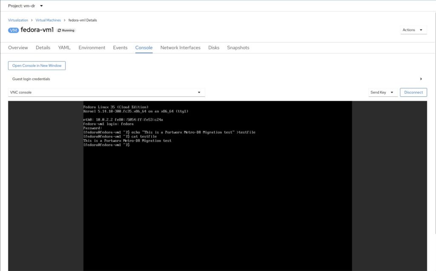436x271 pixels.
Task: Expand Guest login credentials chevron
Action: coord(421,79)
